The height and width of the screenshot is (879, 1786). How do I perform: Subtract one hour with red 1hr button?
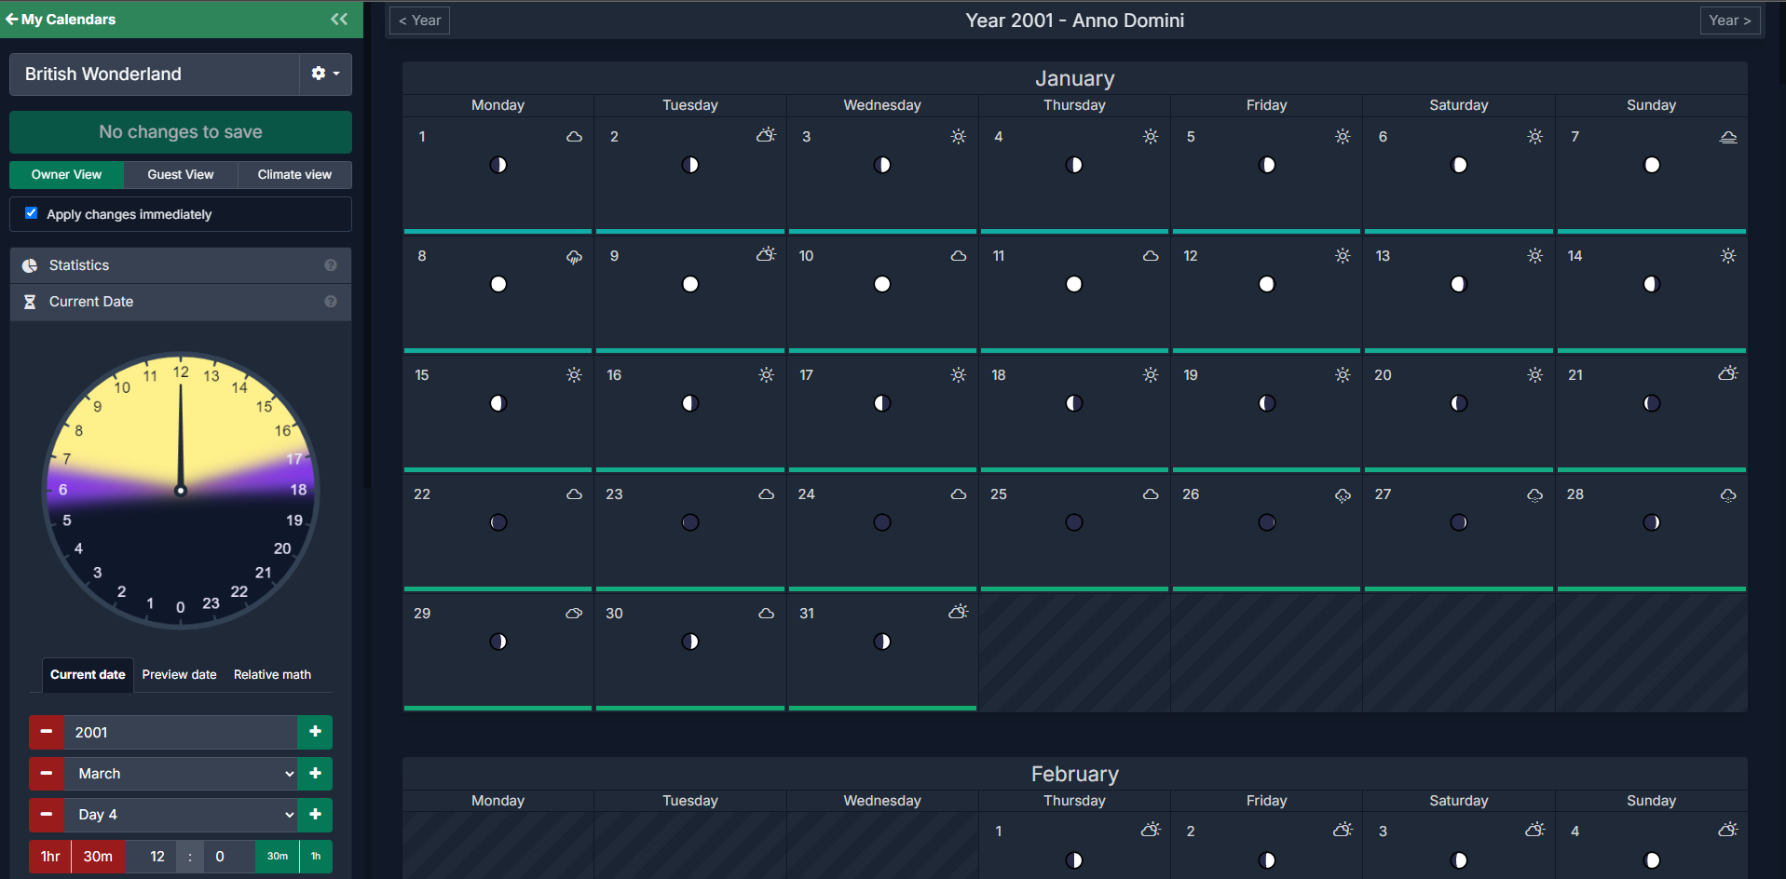tap(50, 857)
